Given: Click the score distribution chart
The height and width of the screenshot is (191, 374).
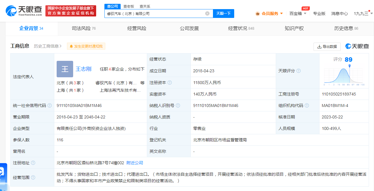Looking at the screenshot, I should click(344, 76).
